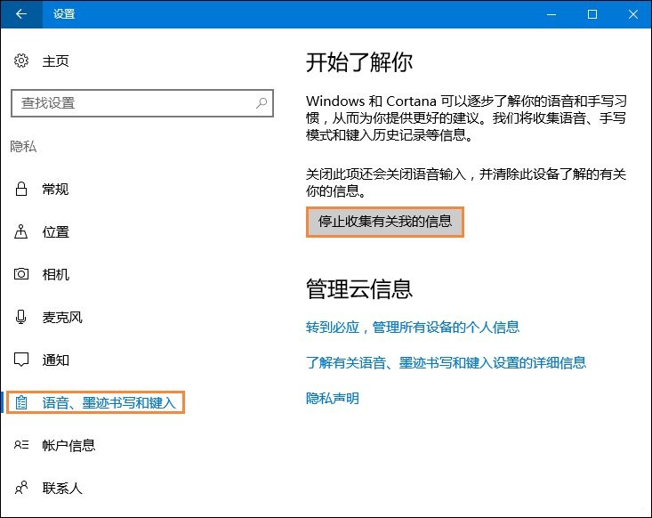Click the contacts icon beside 联系人
This screenshot has width=652, height=518.
click(x=21, y=488)
